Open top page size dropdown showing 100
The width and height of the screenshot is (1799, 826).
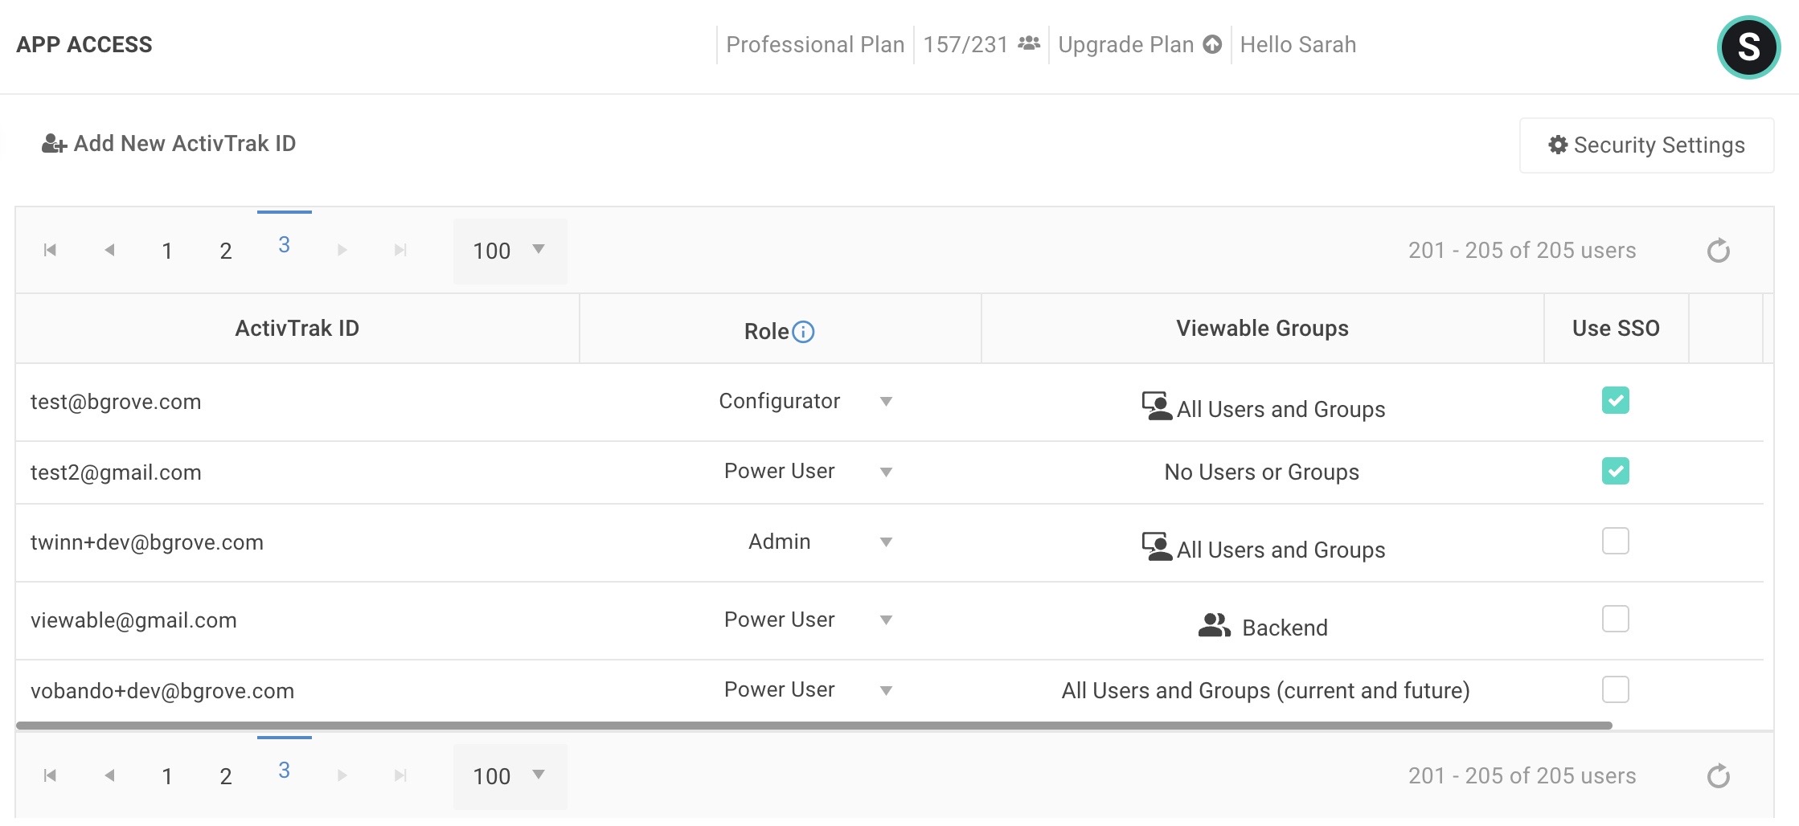[x=510, y=251]
